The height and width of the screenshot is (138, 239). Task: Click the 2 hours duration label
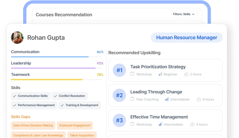click(196, 74)
